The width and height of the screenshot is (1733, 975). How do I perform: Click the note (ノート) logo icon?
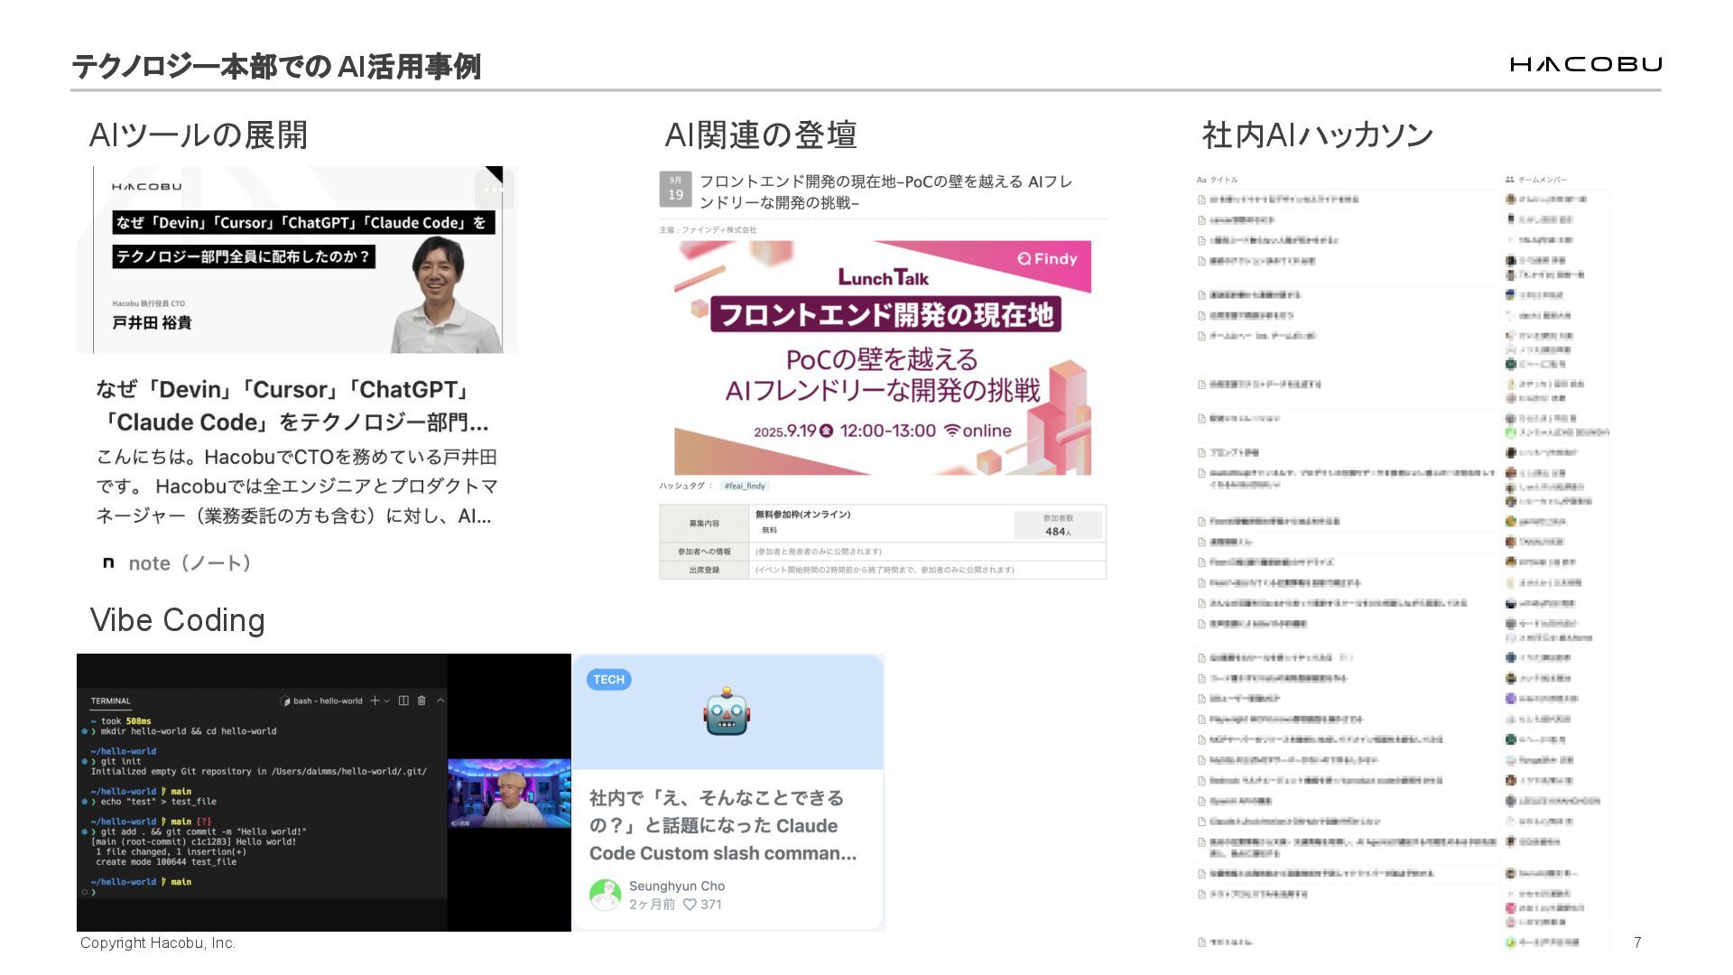click(108, 562)
